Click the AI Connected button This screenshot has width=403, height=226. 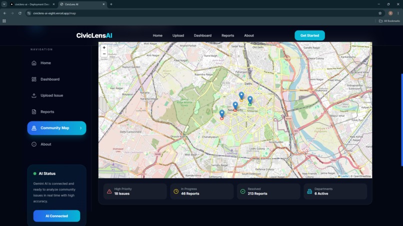pyautogui.click(x=56, y=216)
